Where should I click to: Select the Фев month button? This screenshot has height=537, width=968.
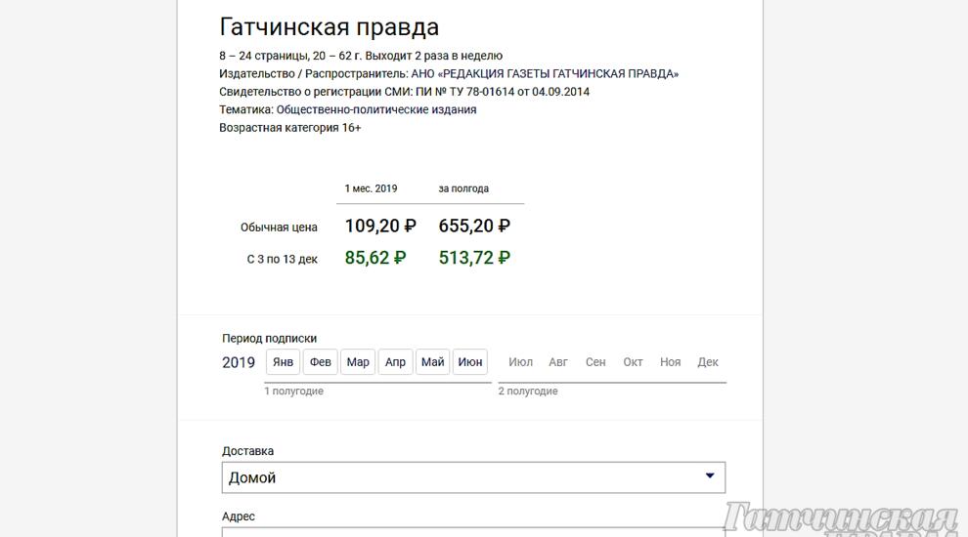pyautogui.click(x=321, y=362)
